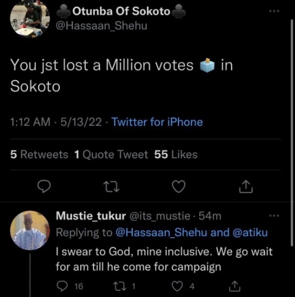Image resolution: width=295 pixels, height=297 pixels.
Task: Open Otunba Of Sokoto profile picture
Action: 29,19
